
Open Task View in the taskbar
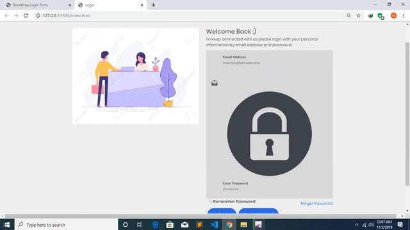pyautogui.click(x=140, y=224)
